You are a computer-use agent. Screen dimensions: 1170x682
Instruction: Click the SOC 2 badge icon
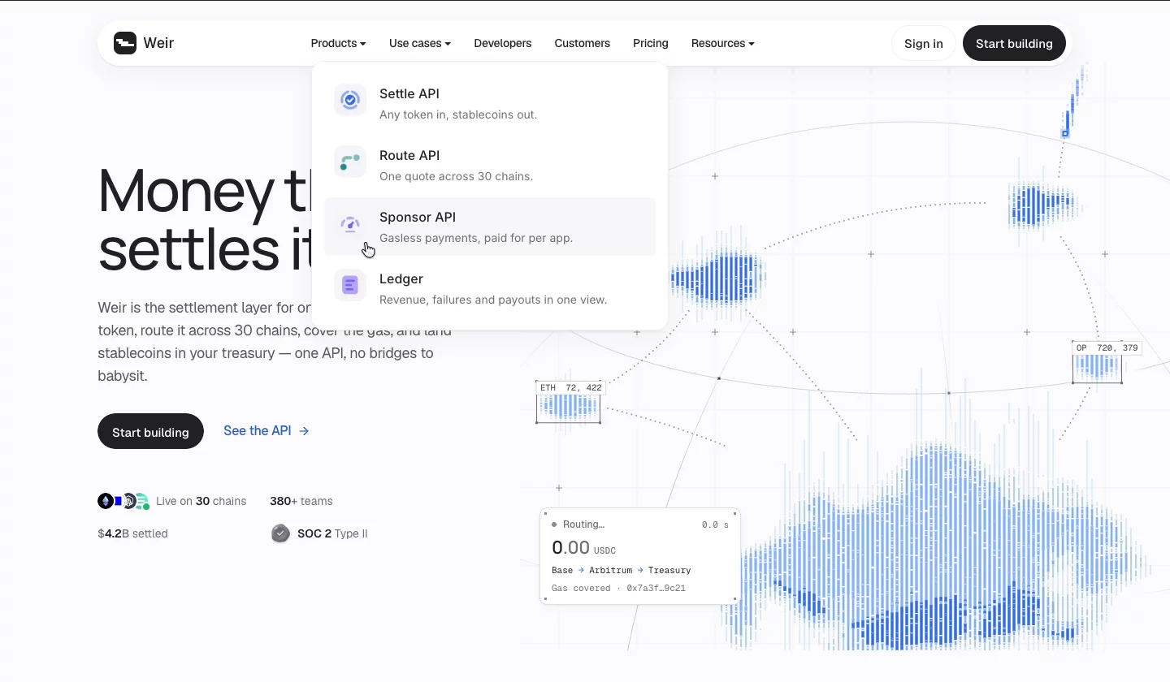point(280,533)
